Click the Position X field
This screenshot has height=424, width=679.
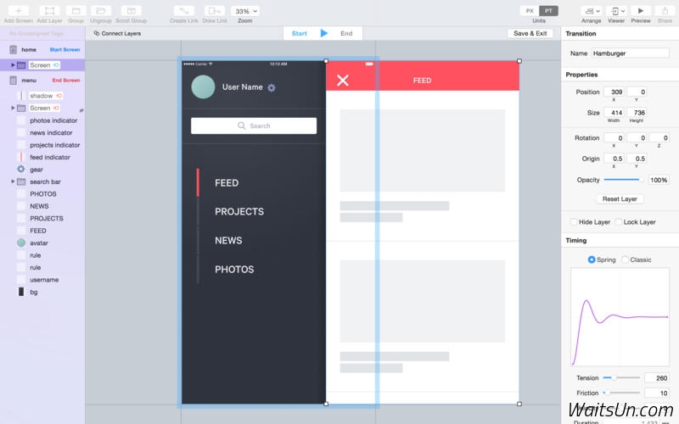614,92
